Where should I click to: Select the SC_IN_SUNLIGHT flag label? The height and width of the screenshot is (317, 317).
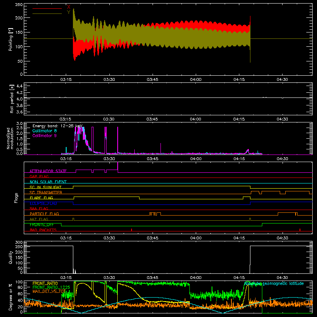pos(46,187)
